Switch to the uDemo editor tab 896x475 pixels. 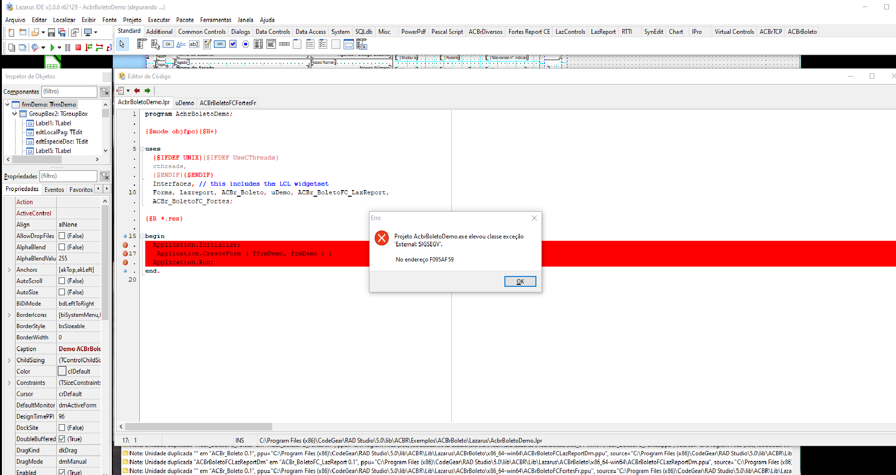pyautogui.click(x=185, y=103)
